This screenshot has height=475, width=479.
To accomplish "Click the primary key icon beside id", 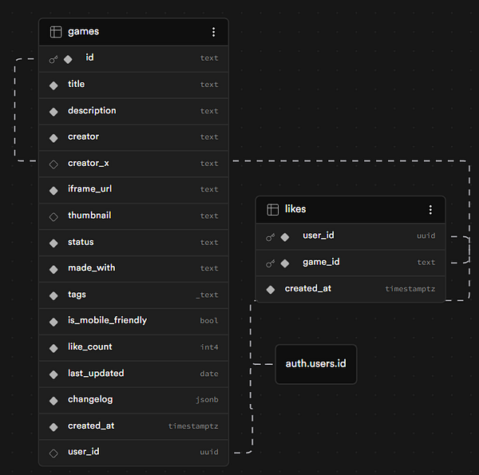I will pyautogui.click(x=53, y=58).
